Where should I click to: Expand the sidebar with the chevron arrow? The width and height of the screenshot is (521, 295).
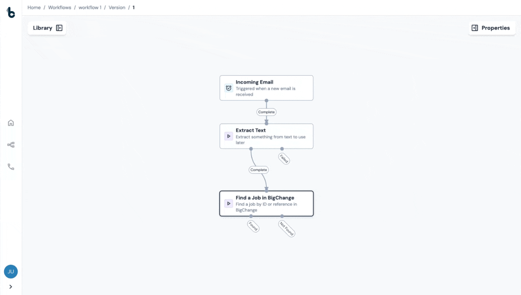(11, 287)
